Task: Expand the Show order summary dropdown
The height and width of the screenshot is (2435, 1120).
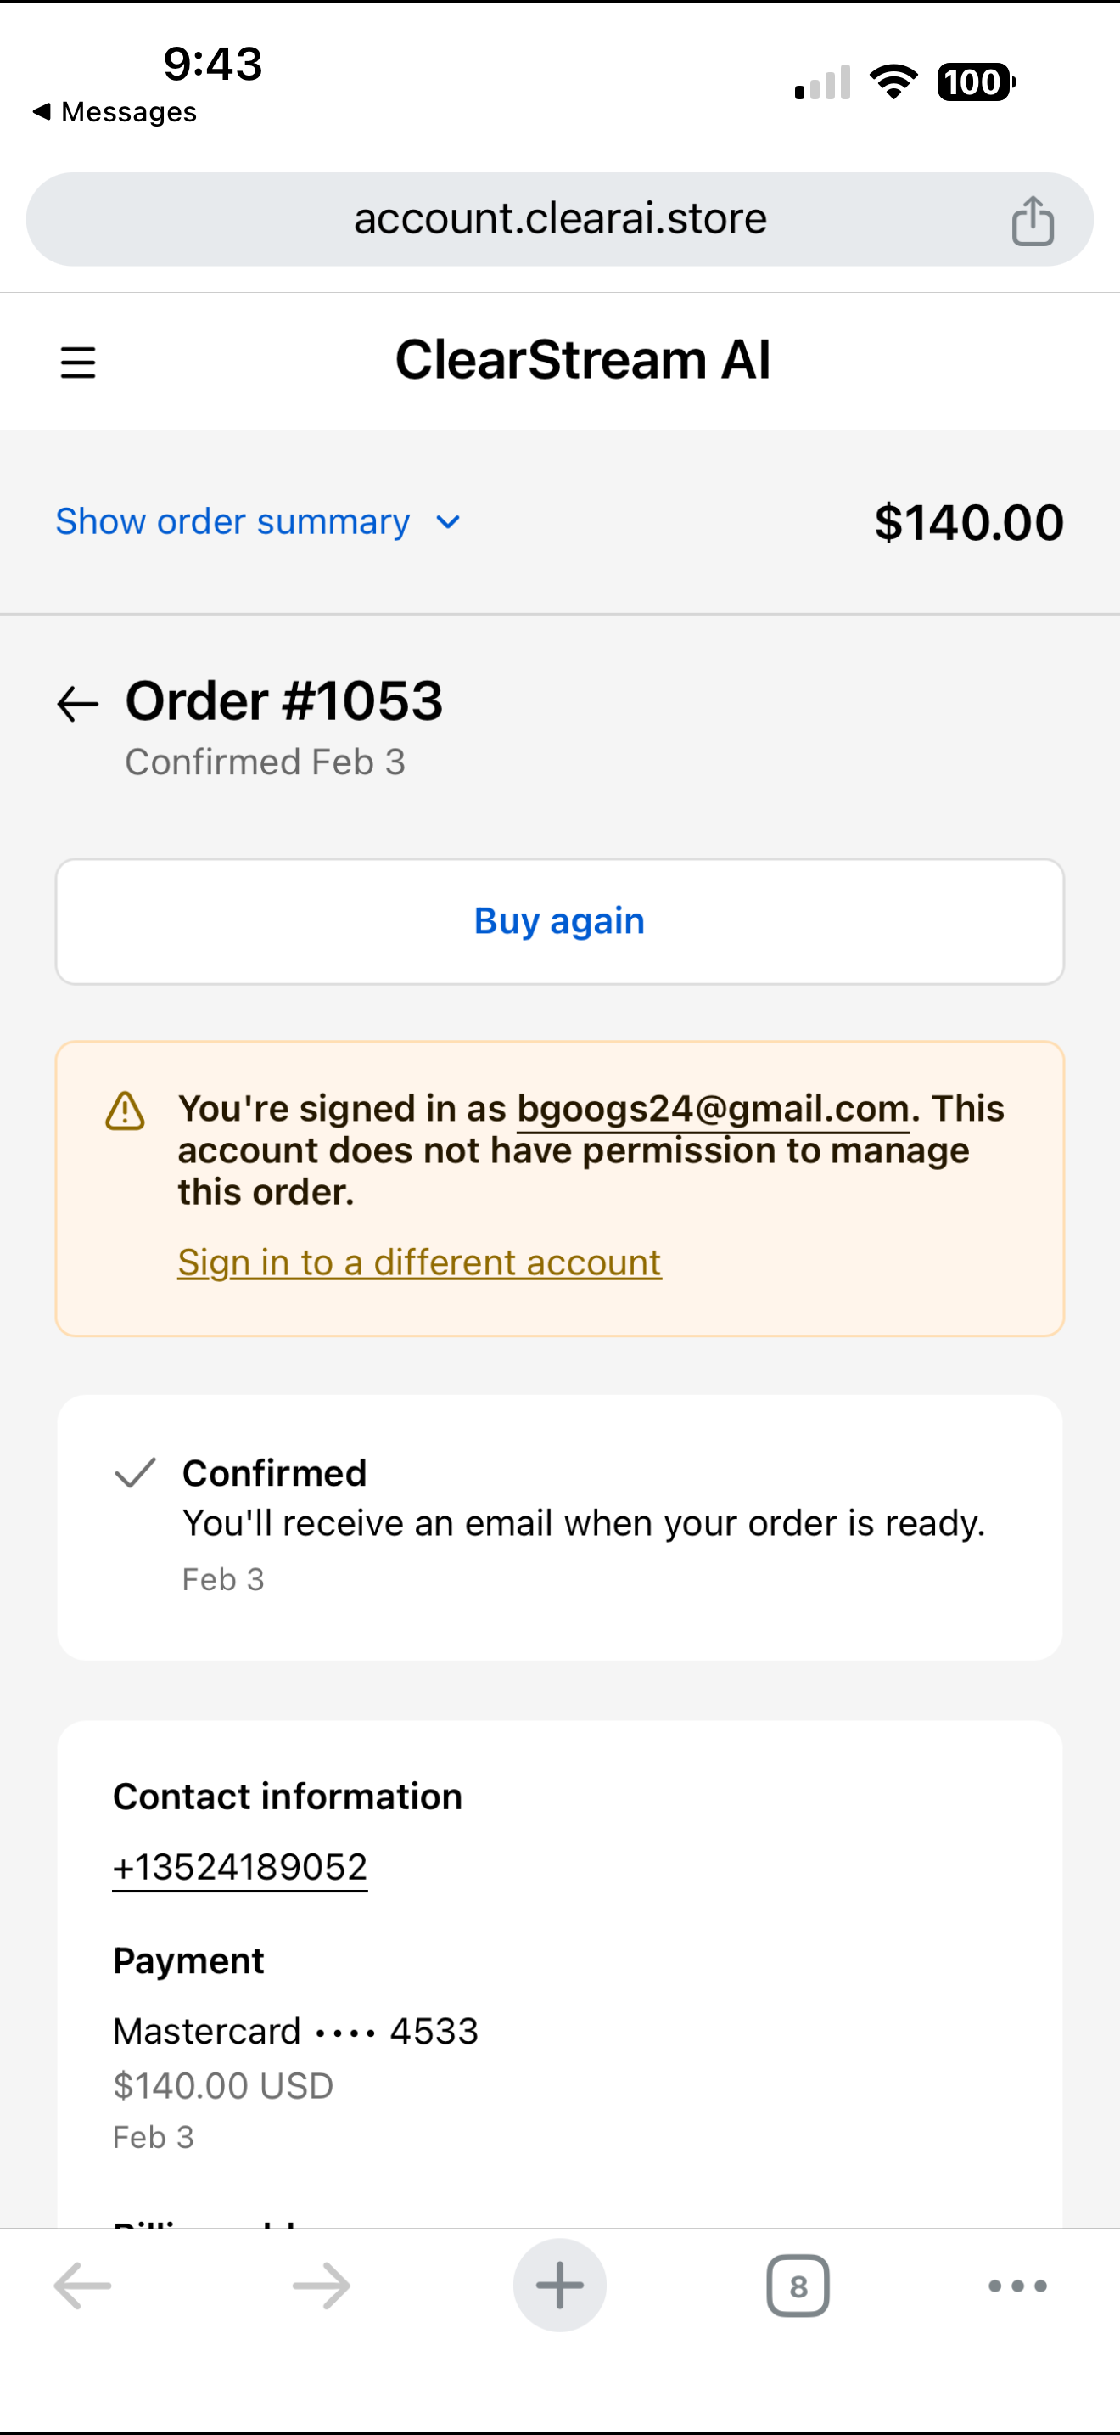Action: click(x=232, y=522)
